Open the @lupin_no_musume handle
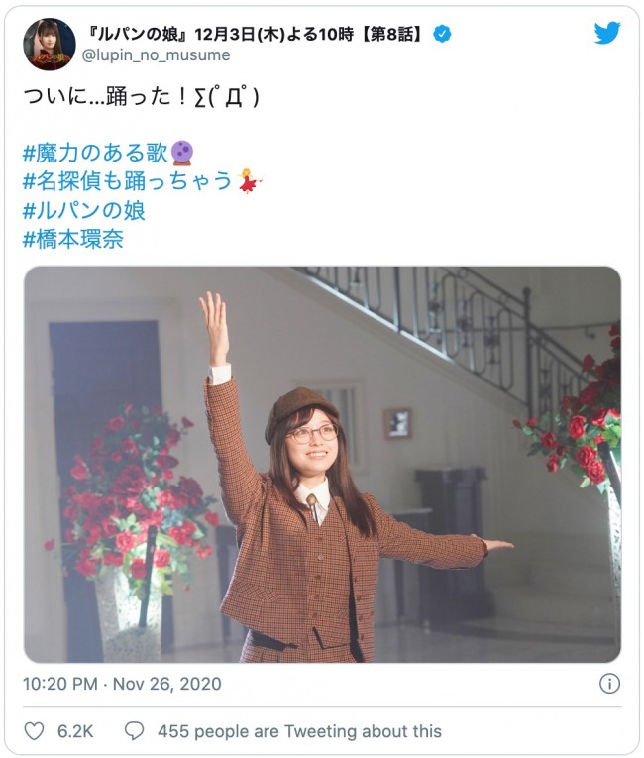 pyautogui.click(x=157, y=55)
